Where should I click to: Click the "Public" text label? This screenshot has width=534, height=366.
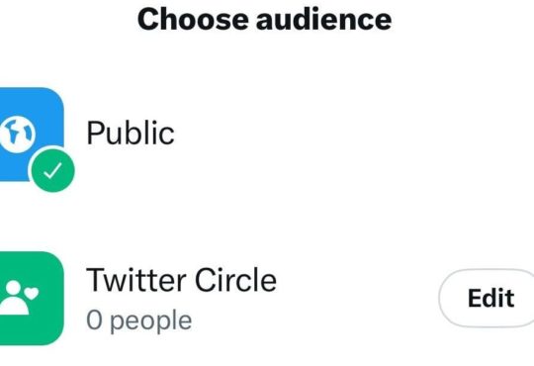[x=131, y=133]
